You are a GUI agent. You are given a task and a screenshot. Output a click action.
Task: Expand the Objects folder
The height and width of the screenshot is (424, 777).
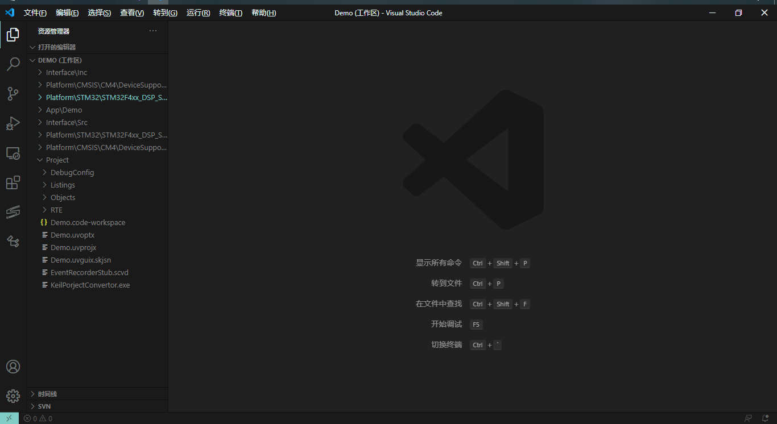[97, 198]
